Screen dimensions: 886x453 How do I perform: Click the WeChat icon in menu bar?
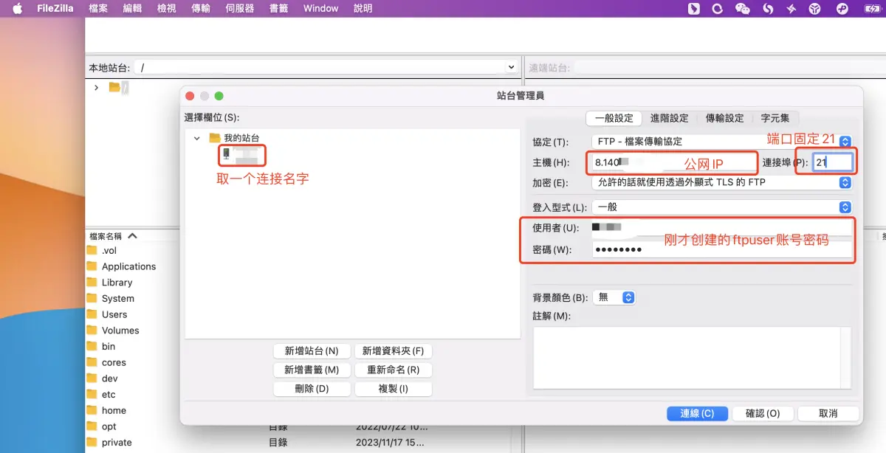pyautogui.click(x=743, y=9)
